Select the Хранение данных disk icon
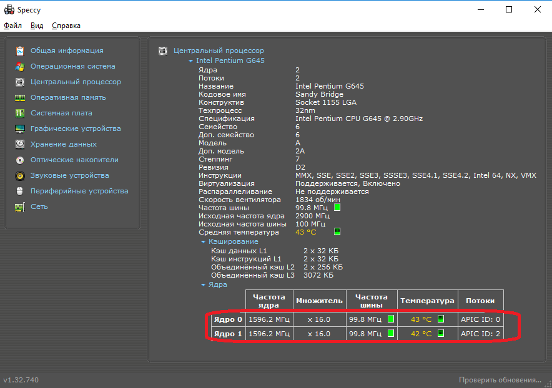This screenshot has height=388, width=552. pyautogui.click(x=20, y=144)
